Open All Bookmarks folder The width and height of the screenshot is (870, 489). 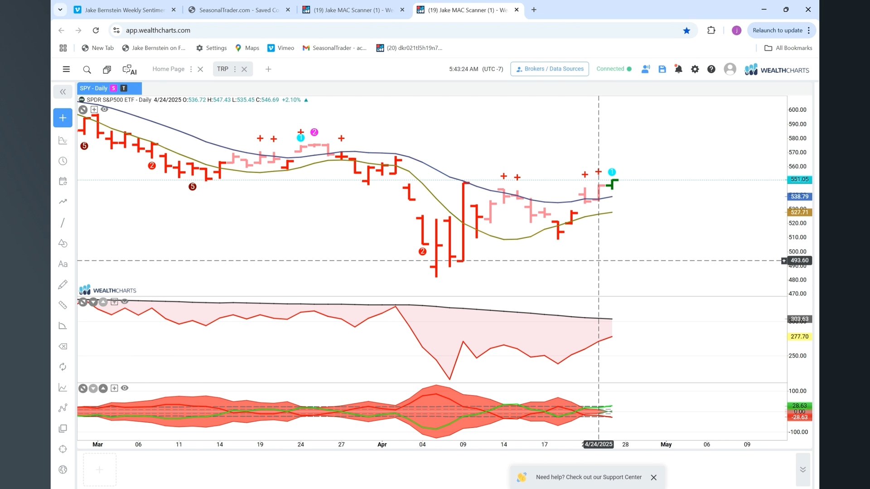(x=788, y=48)
